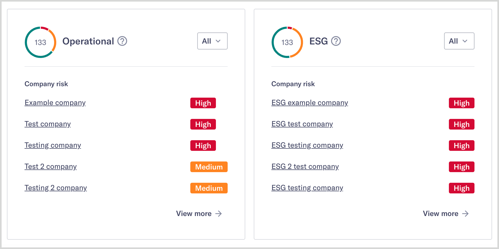This screenshot has width=499, height=249.
Task: Select View more in the Operational panel
Action: [194, 214]
